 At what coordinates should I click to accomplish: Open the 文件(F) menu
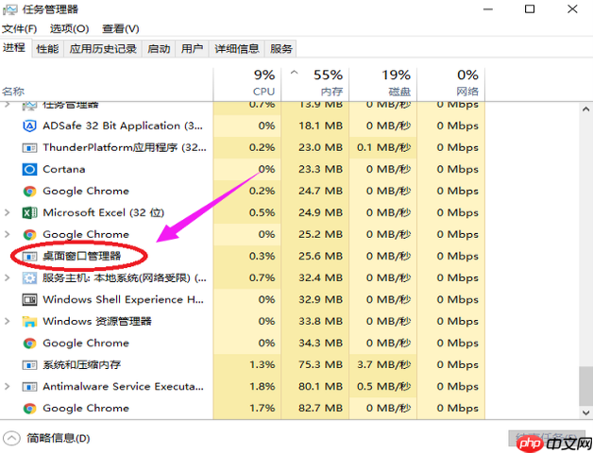(x=19, y=28)
